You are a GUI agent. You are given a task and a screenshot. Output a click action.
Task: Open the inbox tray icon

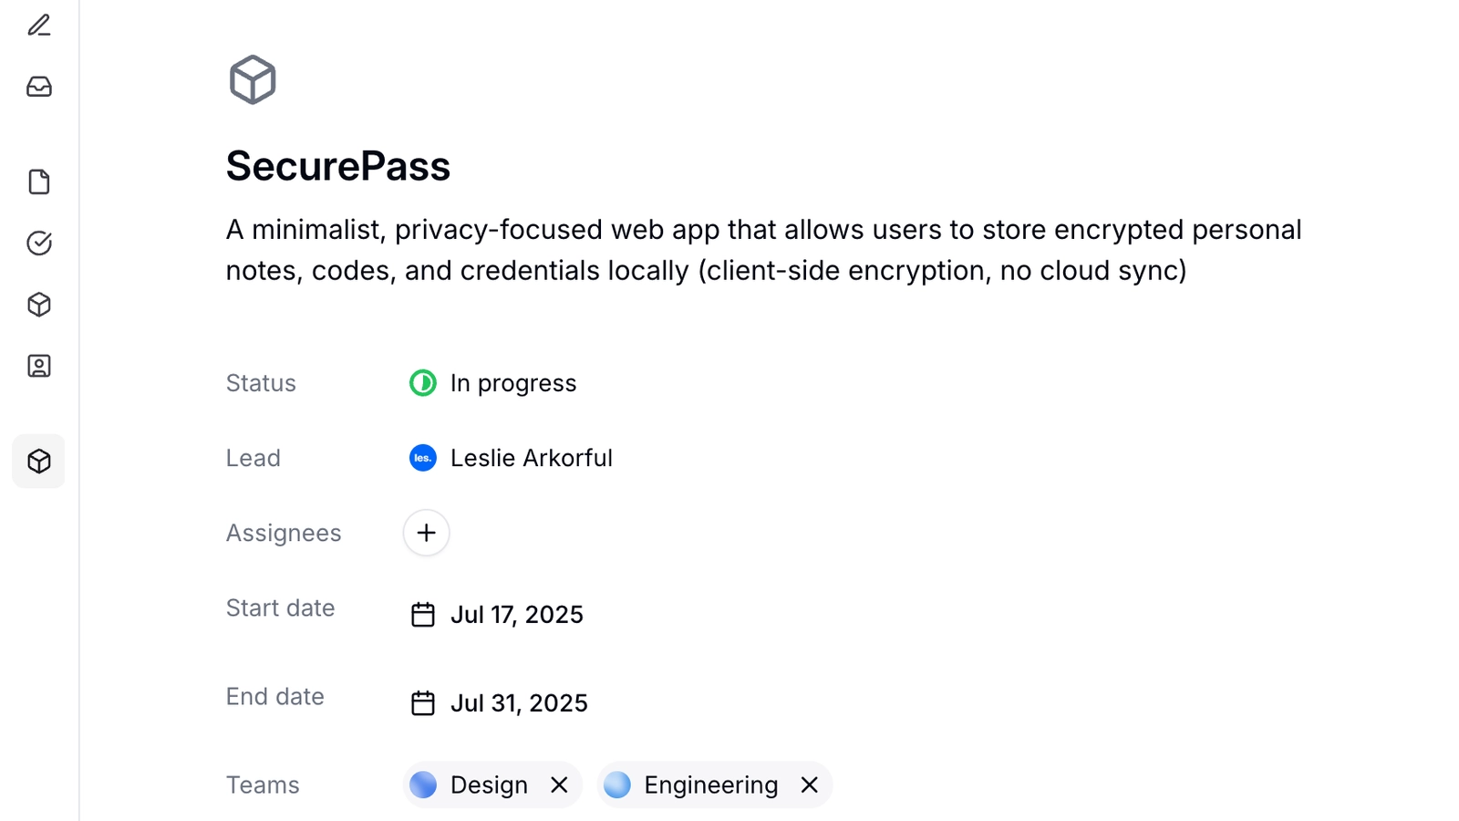tap(39, 87)
